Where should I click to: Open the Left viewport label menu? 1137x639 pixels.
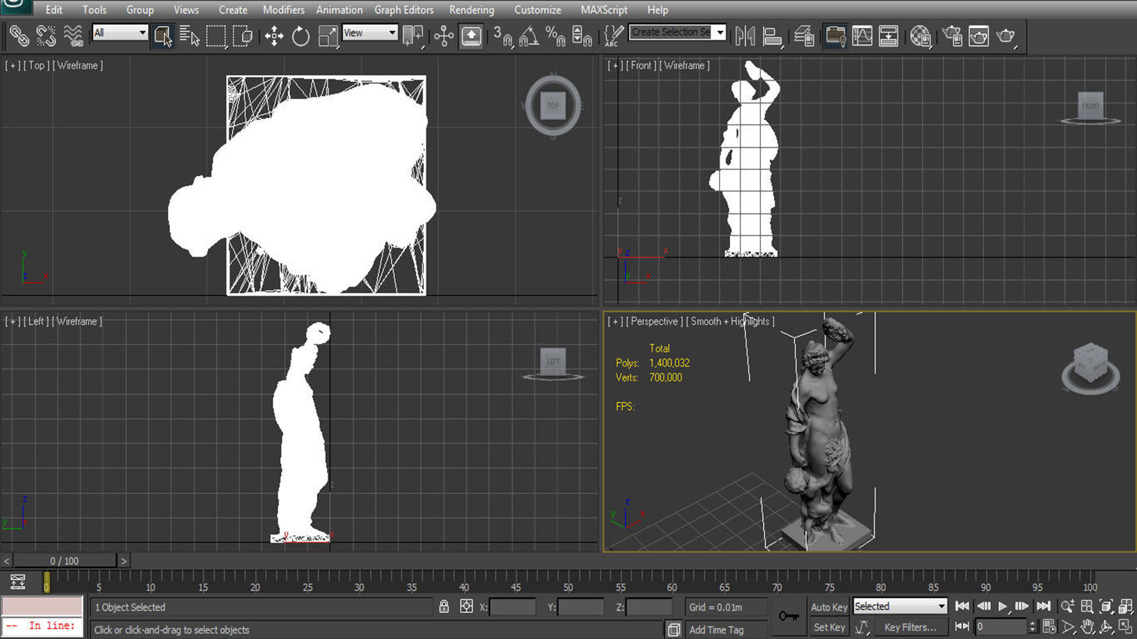tap(36, 321)
